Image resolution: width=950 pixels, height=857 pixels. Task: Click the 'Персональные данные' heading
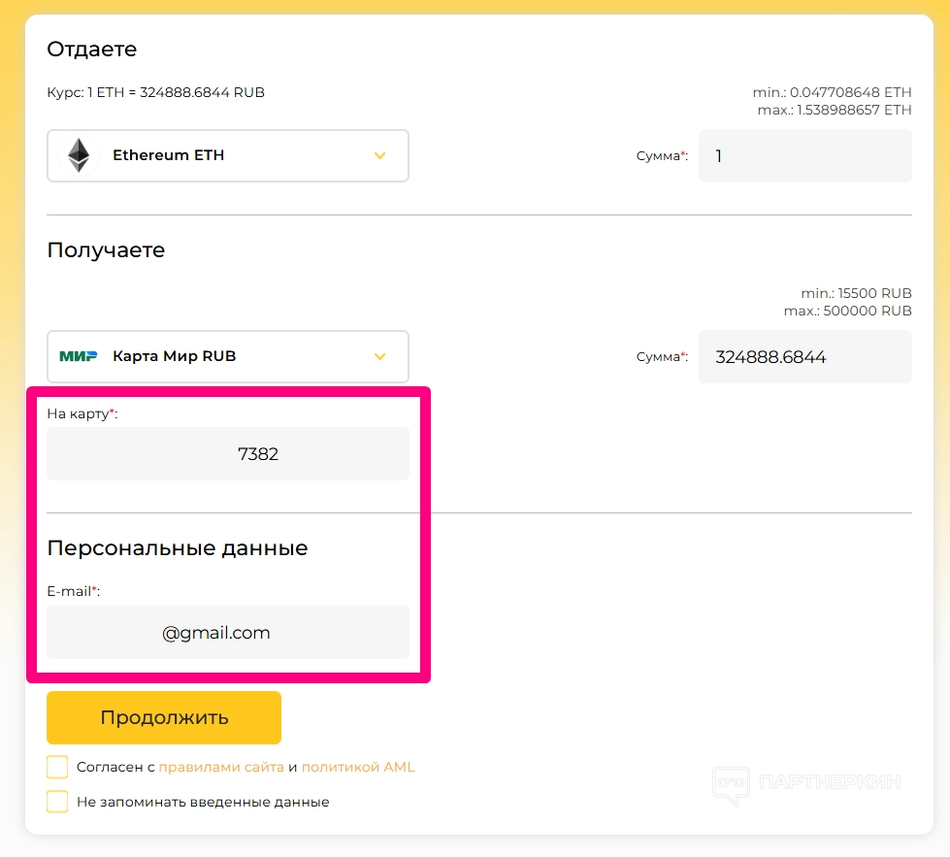(178, 547)
